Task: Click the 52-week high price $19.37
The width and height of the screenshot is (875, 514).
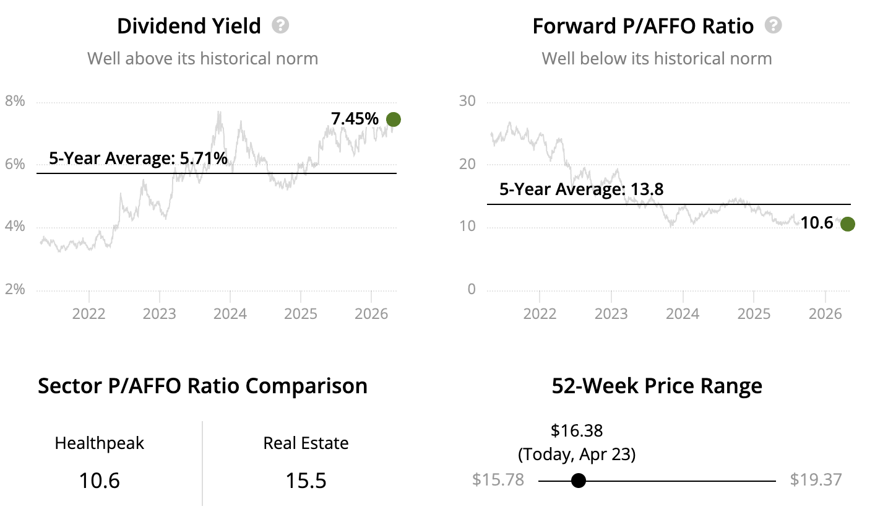Action: (816, 480)
